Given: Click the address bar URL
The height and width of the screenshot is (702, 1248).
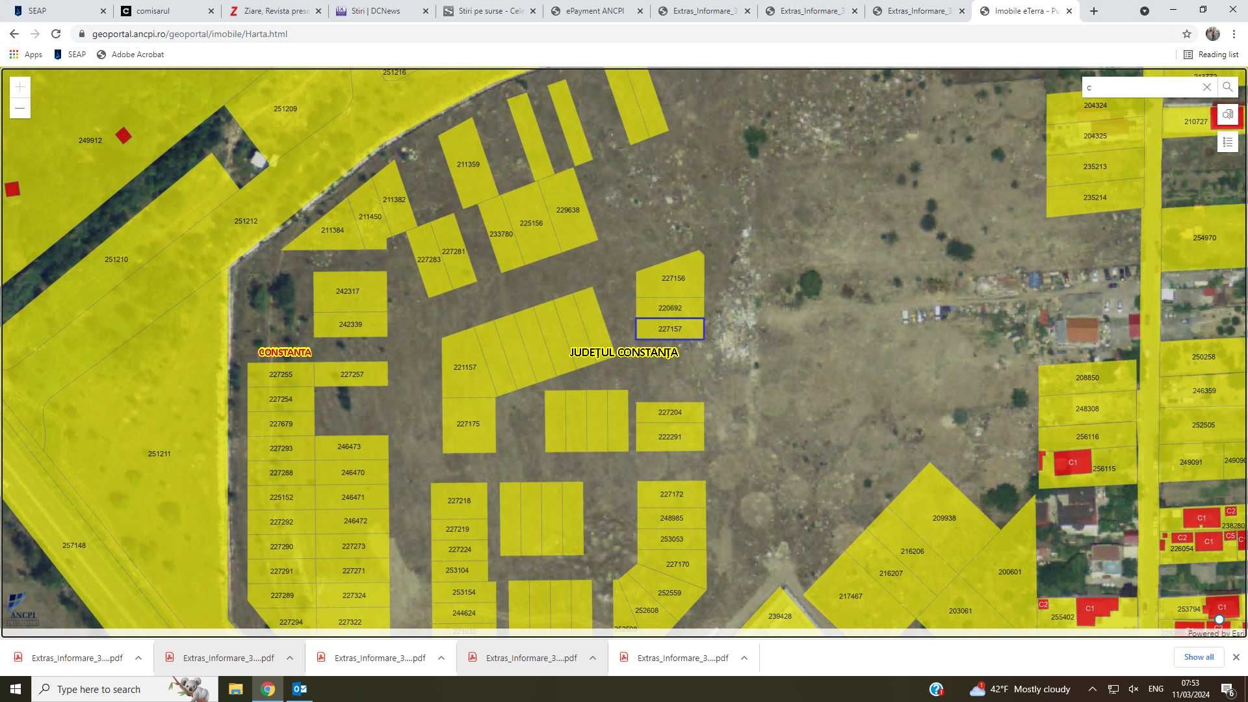Looking at the screenshot, I should [x=190, y=34].
